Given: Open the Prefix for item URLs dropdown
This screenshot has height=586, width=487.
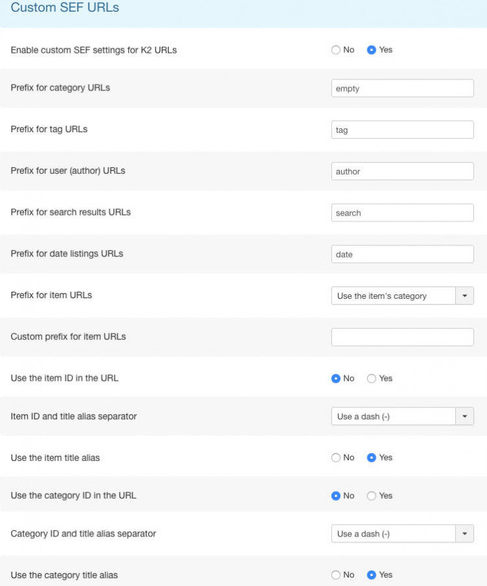Looking at the screenshot, I should coord(402,296).
